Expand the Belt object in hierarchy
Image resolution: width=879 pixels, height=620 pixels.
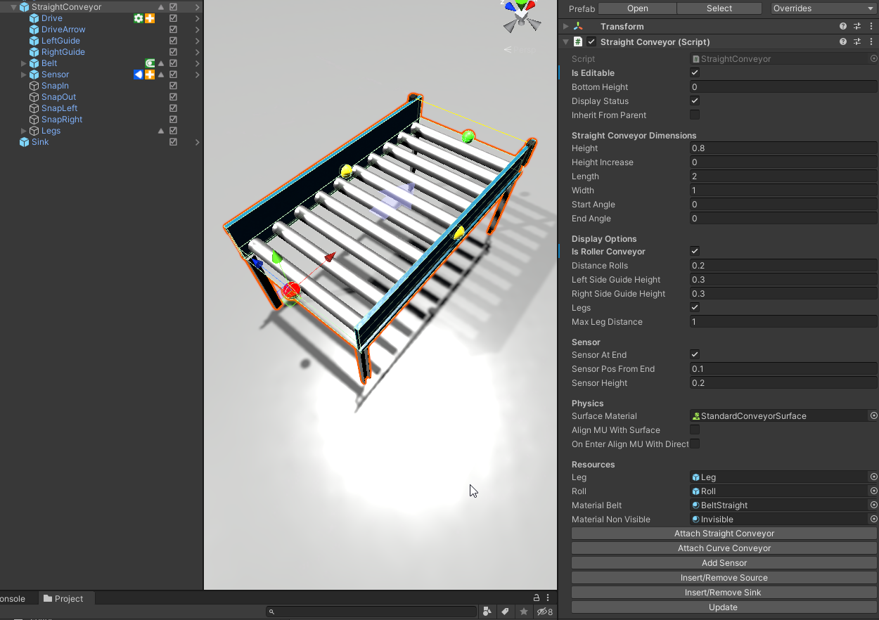point(24,63)
